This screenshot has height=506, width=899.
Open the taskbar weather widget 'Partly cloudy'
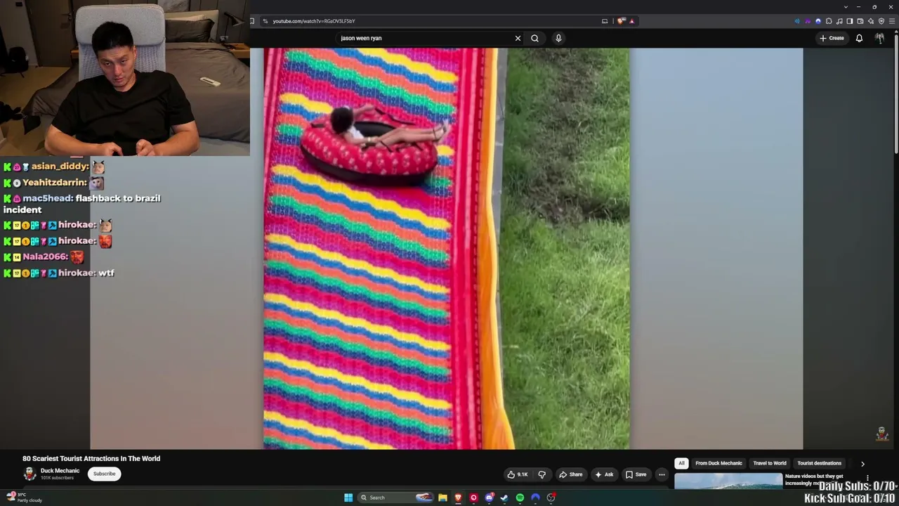(x=25, y=498)
